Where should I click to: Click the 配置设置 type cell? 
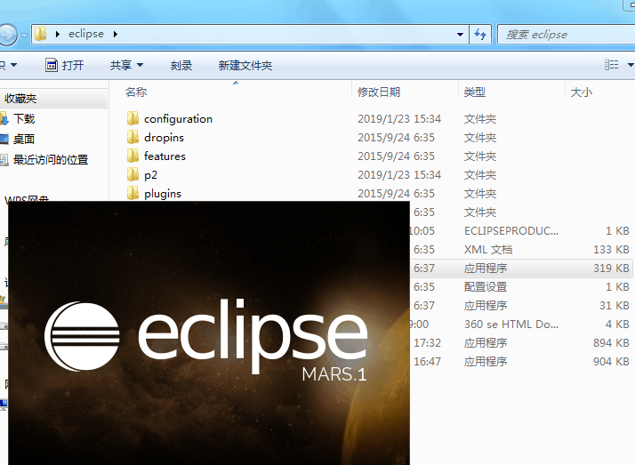pyautogui.click(x=486, y=286)
